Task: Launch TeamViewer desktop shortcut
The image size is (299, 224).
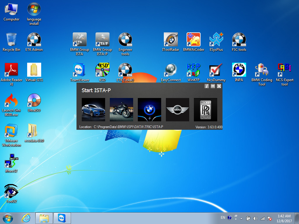Action: [79, 72]
